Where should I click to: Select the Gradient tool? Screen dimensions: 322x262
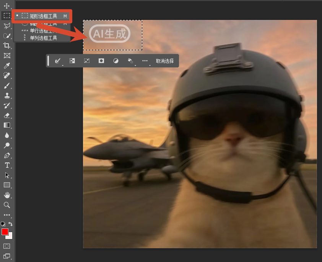[7, 125]
